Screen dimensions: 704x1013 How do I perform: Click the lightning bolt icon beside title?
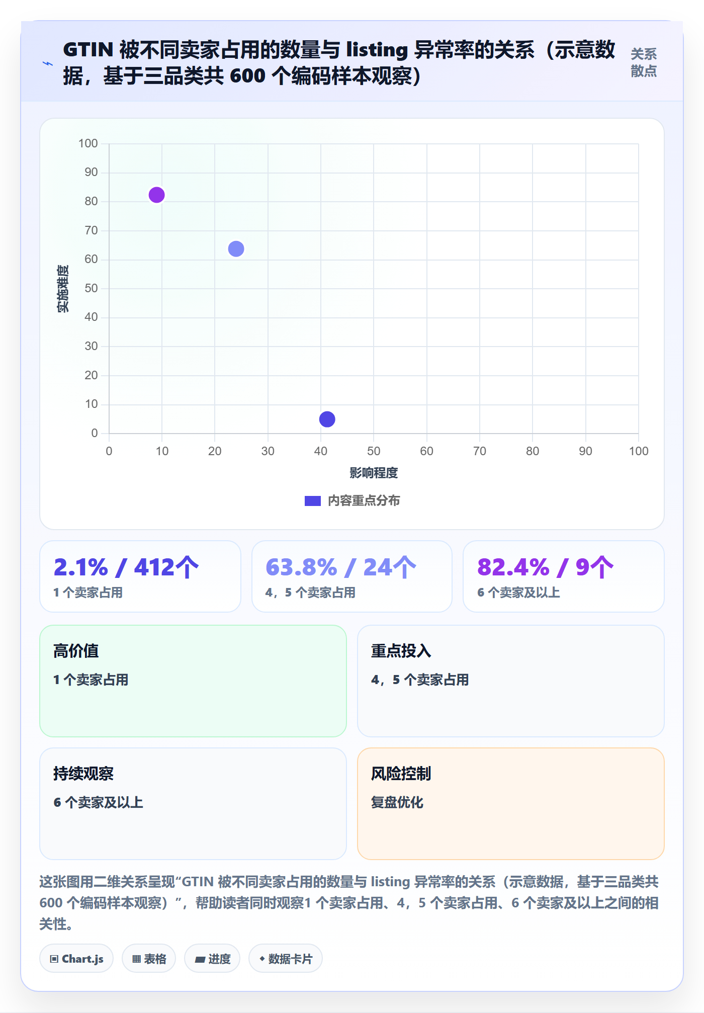(48, 63)
